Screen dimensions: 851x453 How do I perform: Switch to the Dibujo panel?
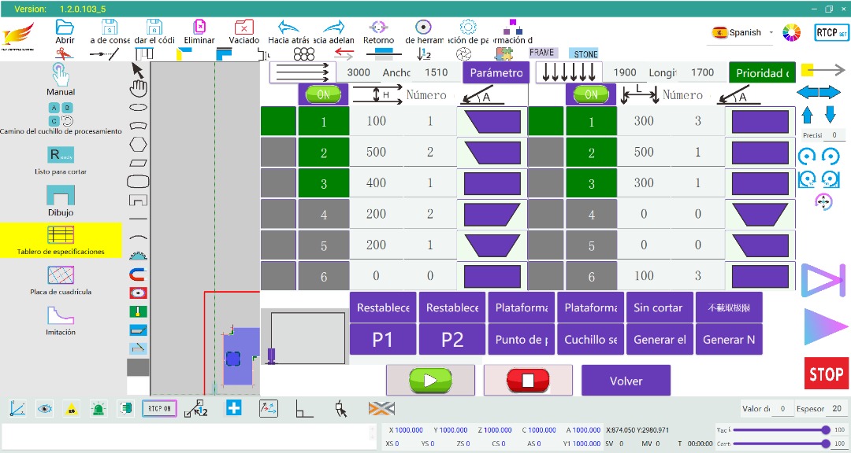point(61,200)
